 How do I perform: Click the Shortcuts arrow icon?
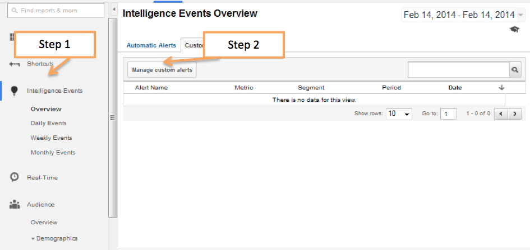pyautogui.click(x=15, y=64)
